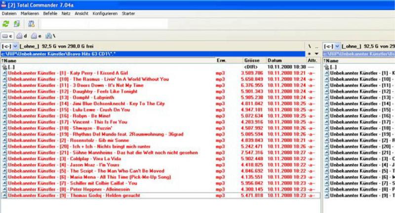The image size is (395, 213).
Task: Click the mp3 file icon for Katy Perry
Action: coord(4,73)
